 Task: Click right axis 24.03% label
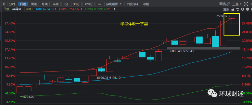tap(247, 32)
